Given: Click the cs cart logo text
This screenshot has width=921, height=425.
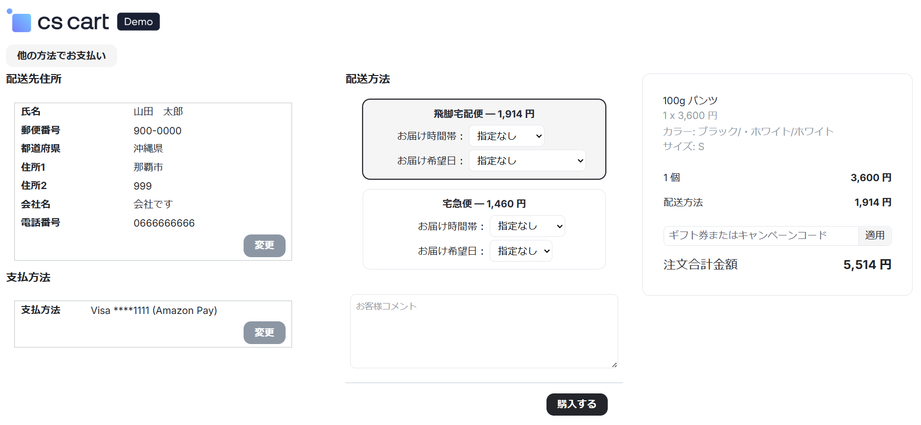Looking at the screenshot, I should tap(73, 22).
